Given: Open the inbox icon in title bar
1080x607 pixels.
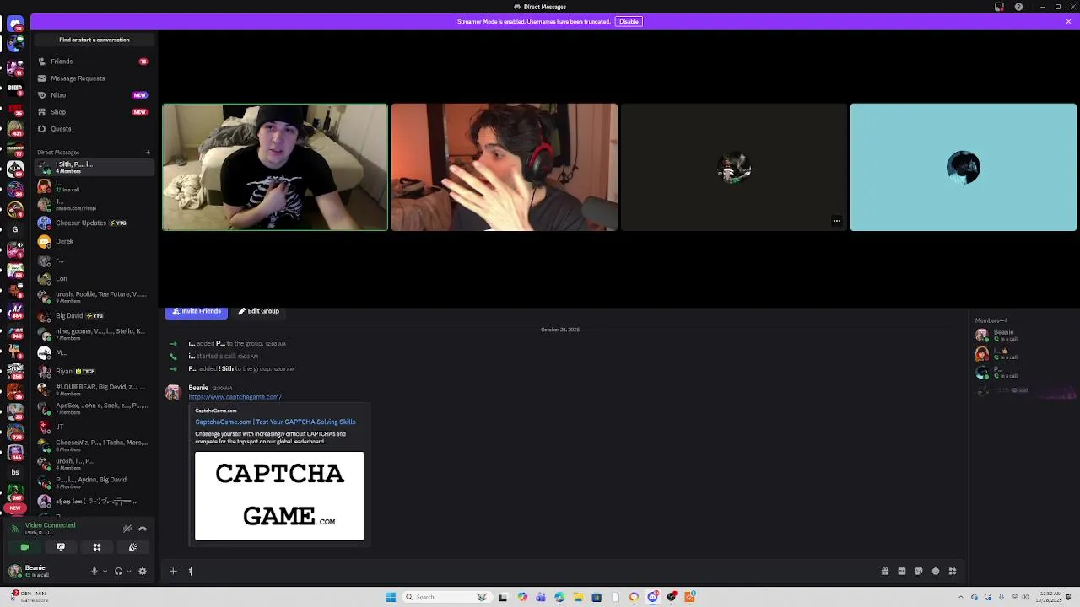Looking at the screenshot, I should tap(999, 7).
